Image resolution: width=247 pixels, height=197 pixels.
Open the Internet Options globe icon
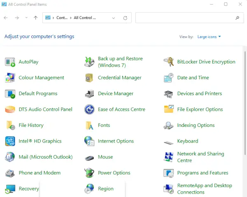tap(89, 141)
